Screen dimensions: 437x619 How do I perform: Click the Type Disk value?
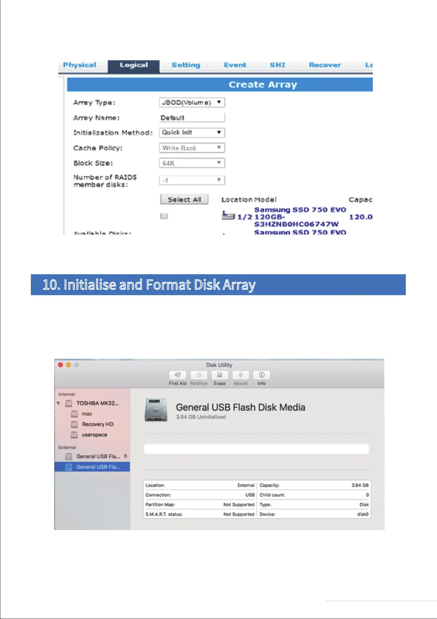[364, 505]
